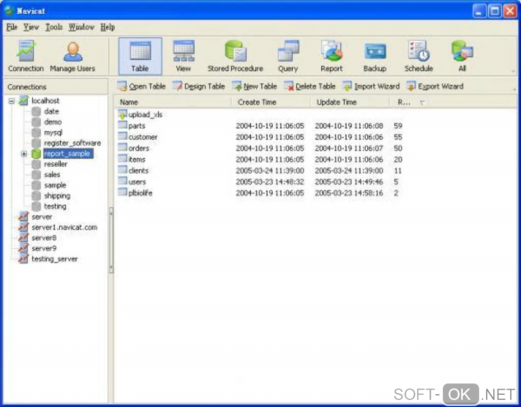Create a New Table
This screenshot has width=521, height=407.
[254, 86]
